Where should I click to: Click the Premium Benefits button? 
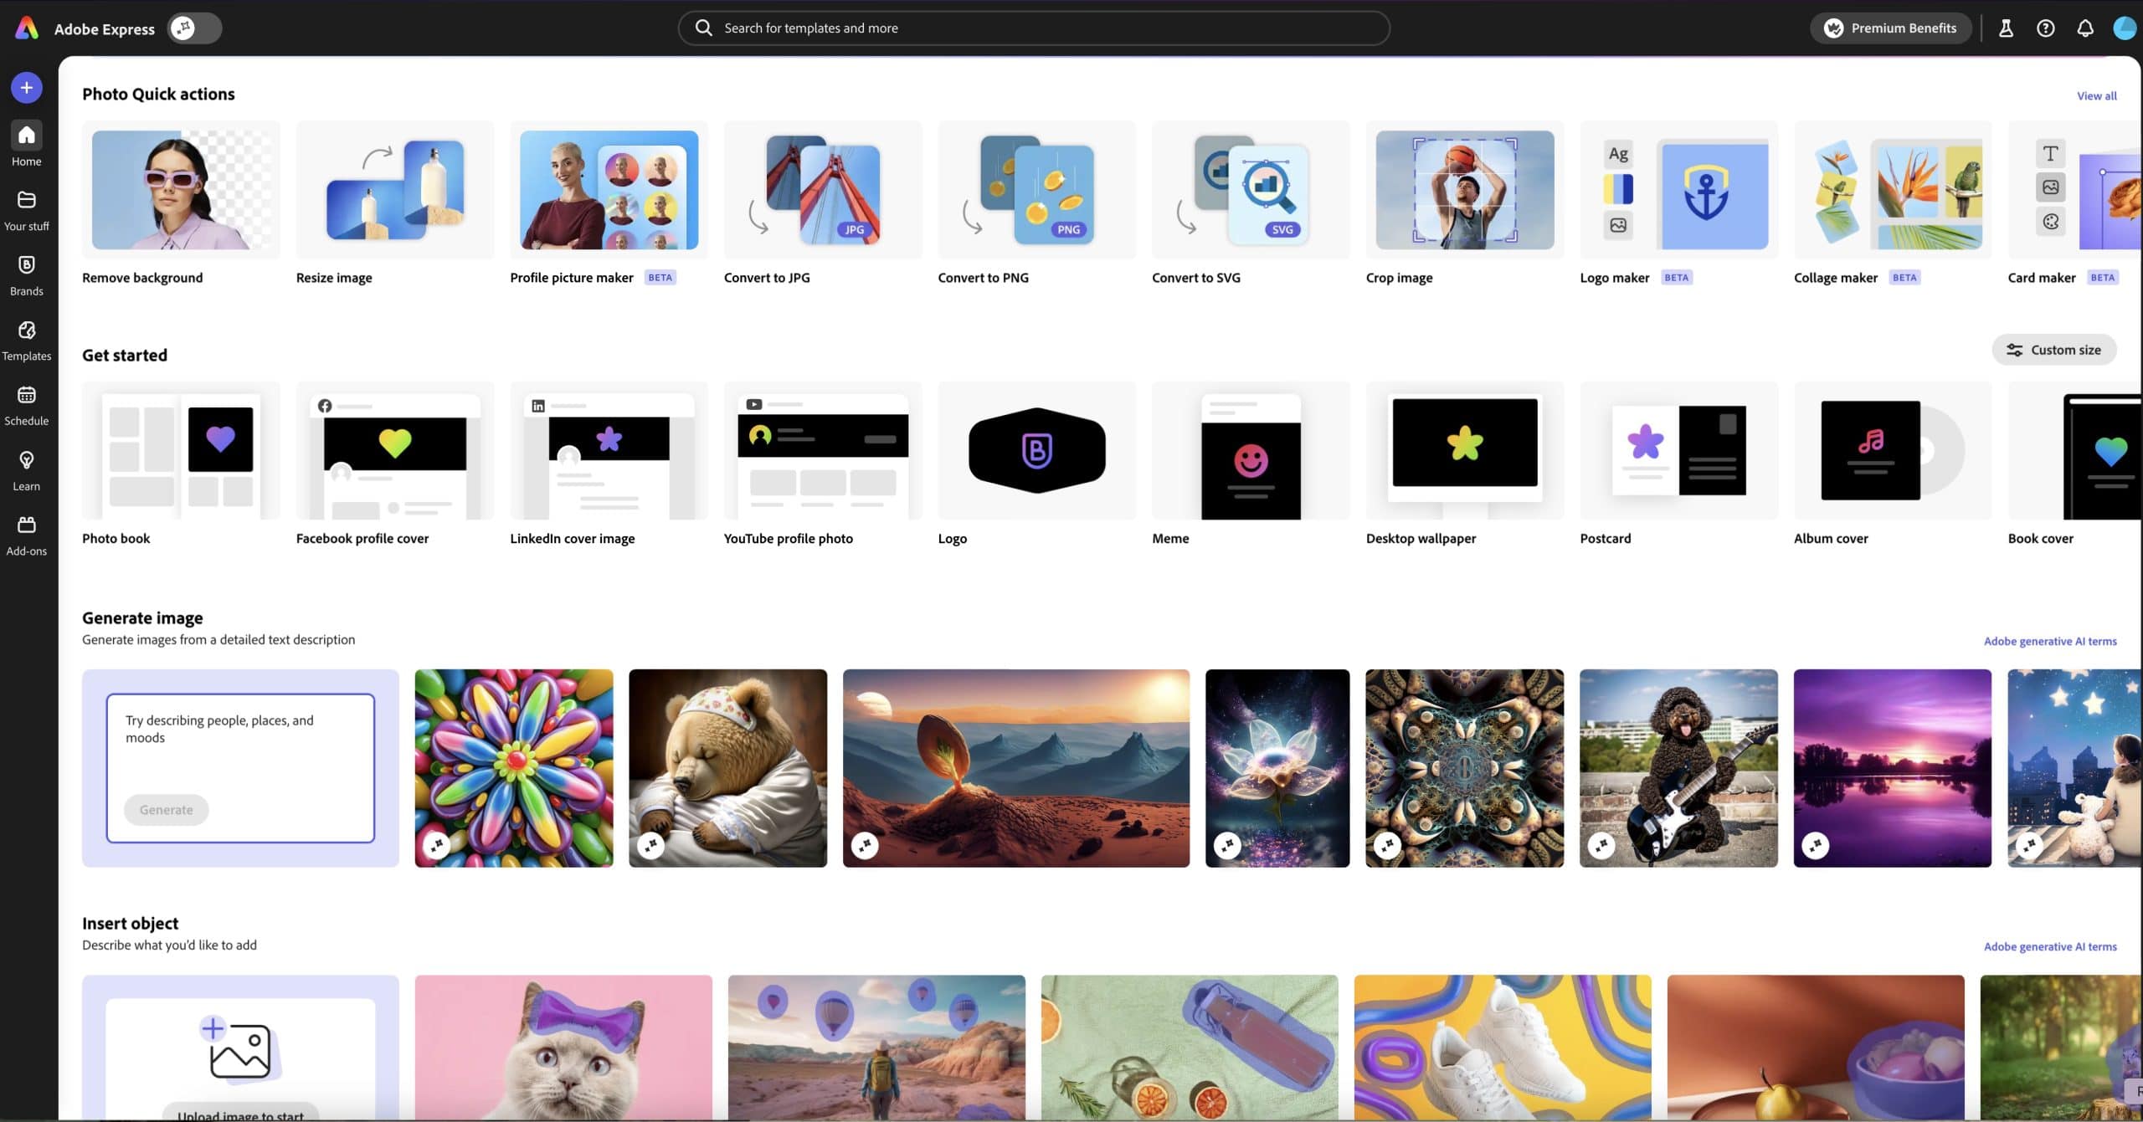1889,28
